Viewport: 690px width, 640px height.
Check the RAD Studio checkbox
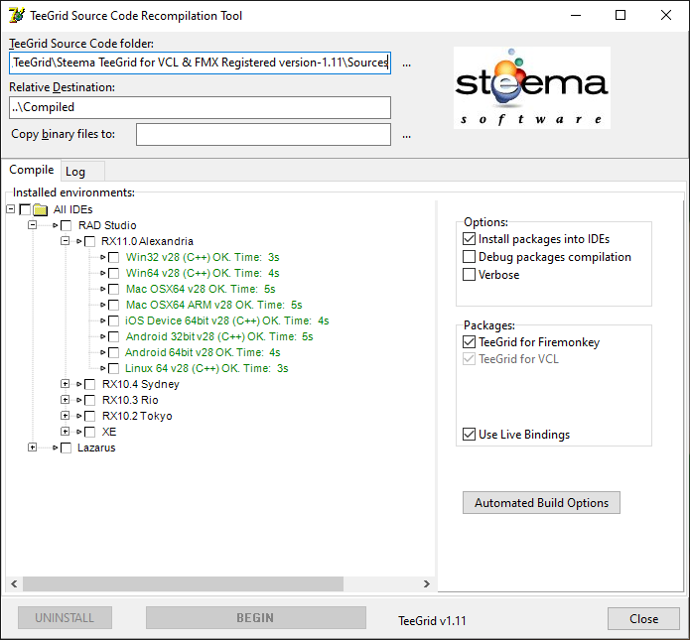tap(66, 225)
